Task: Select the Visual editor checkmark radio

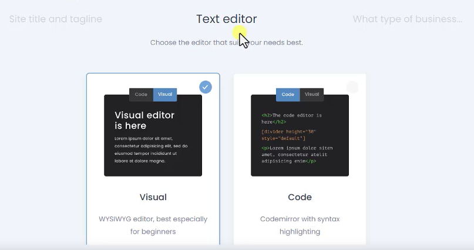Action: [206, 87]
